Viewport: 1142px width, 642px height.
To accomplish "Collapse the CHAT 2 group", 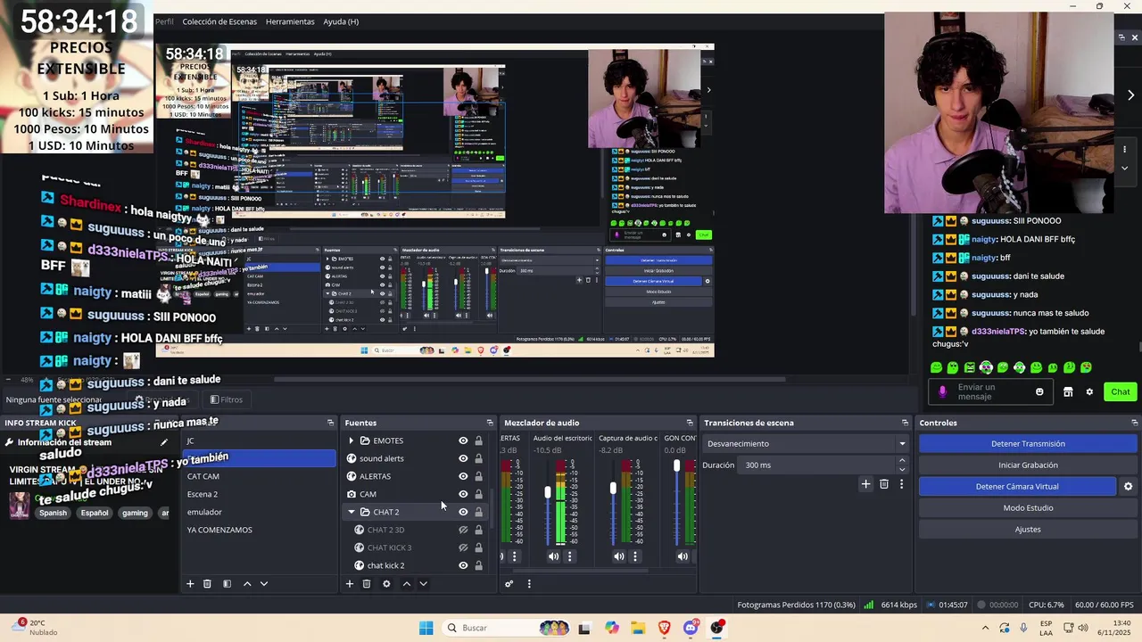I will pos(351,512).
